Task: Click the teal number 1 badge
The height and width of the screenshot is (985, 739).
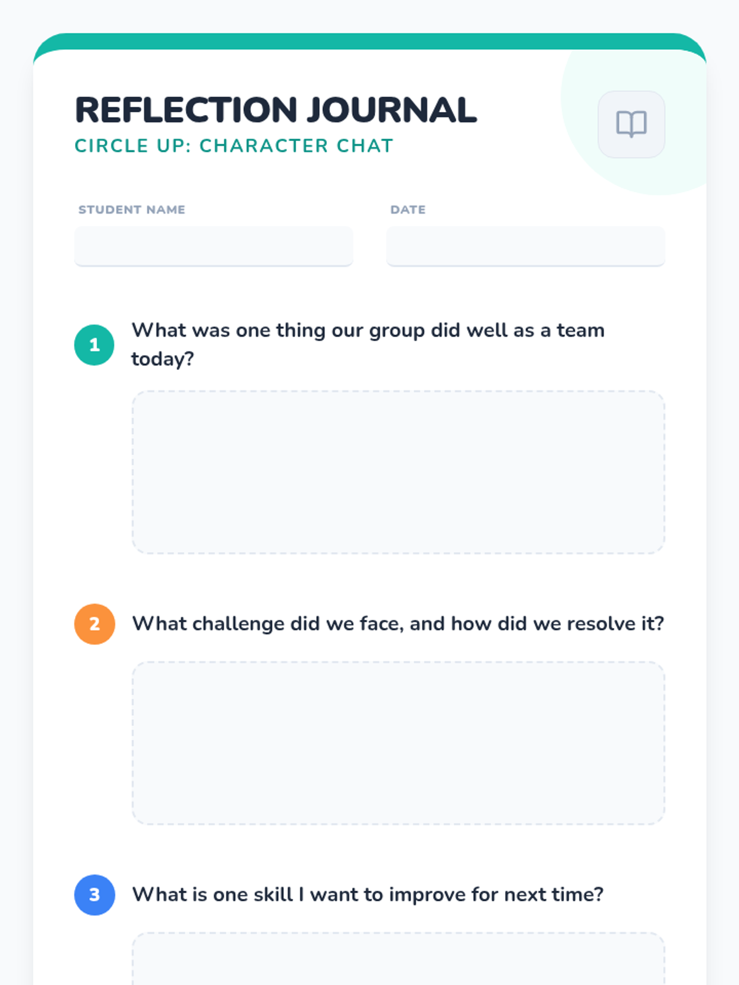Action: (94, 345)
